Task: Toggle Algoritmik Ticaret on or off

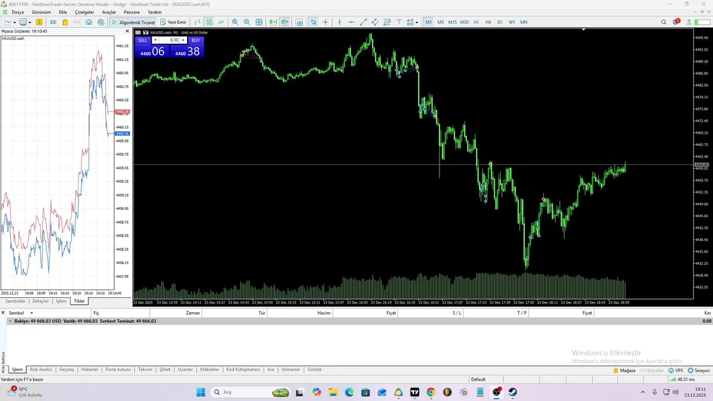Action: 133,22
